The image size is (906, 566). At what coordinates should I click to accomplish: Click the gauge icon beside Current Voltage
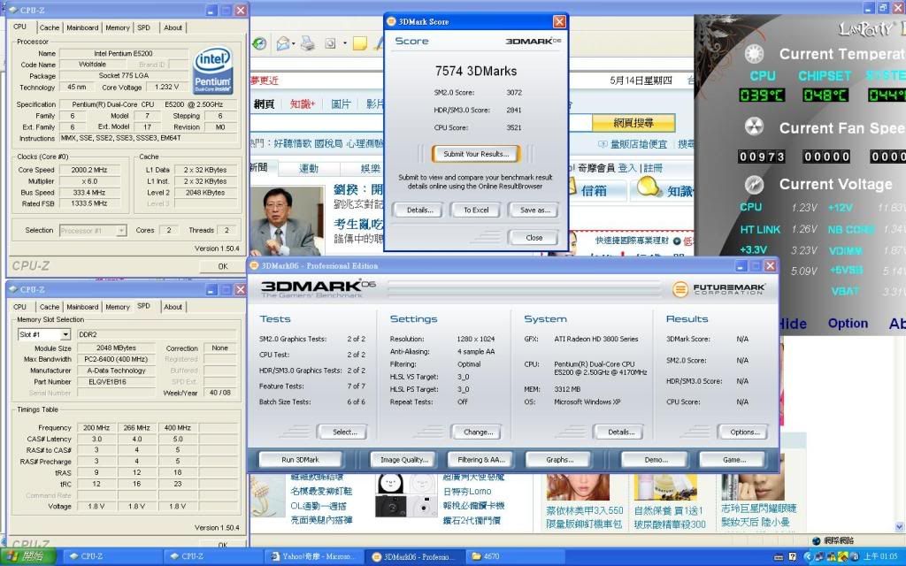(x=754, y=184)
